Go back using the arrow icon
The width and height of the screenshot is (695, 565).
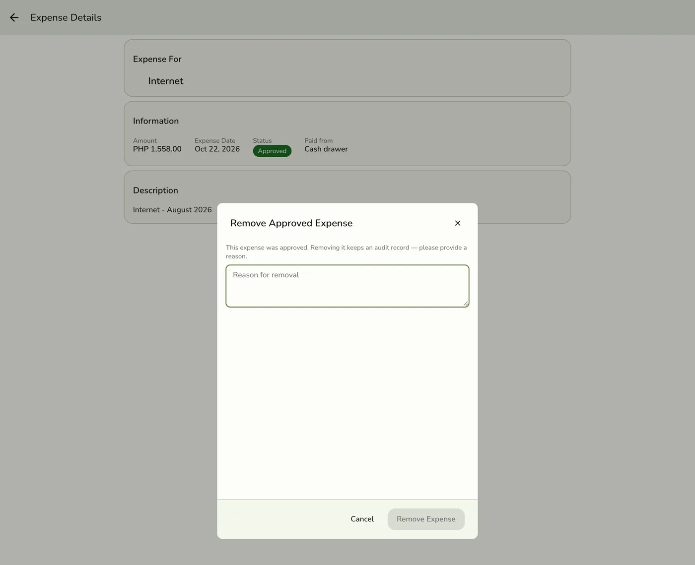click(x=14, y=17)
